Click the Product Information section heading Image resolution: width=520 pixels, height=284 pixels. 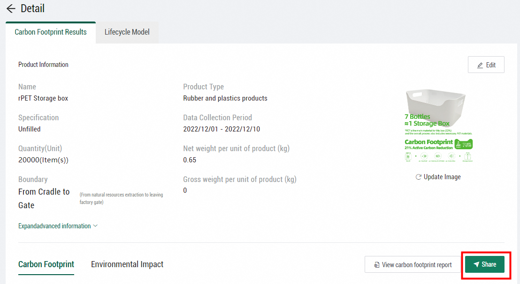(43, 65)
